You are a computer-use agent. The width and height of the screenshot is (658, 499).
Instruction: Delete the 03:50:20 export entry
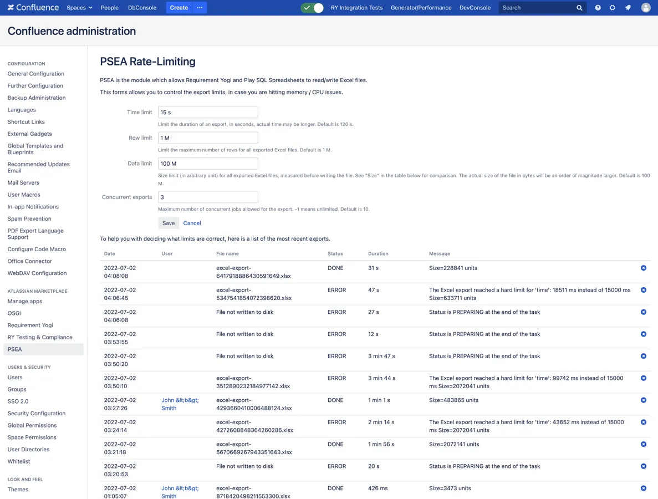point(644,356)
